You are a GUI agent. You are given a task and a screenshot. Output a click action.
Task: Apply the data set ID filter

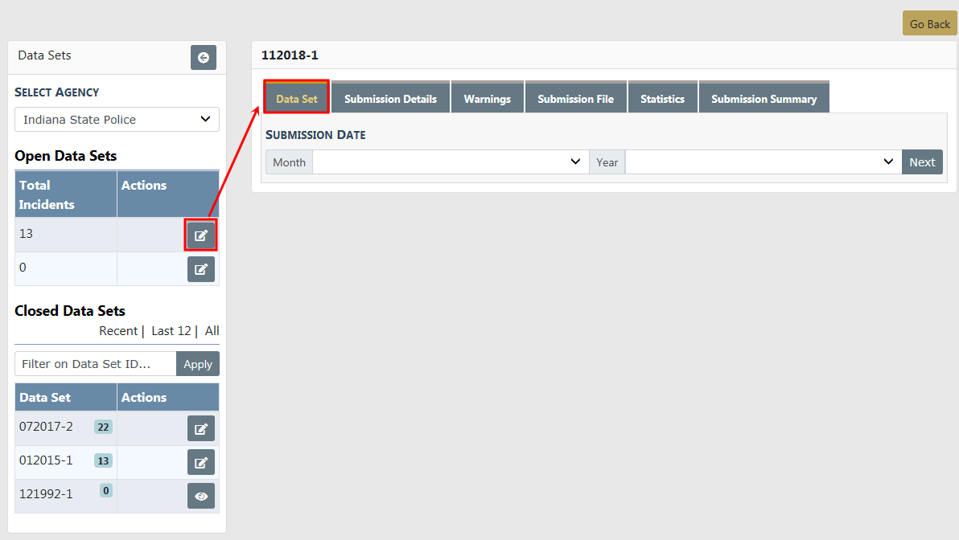(197, 364)
